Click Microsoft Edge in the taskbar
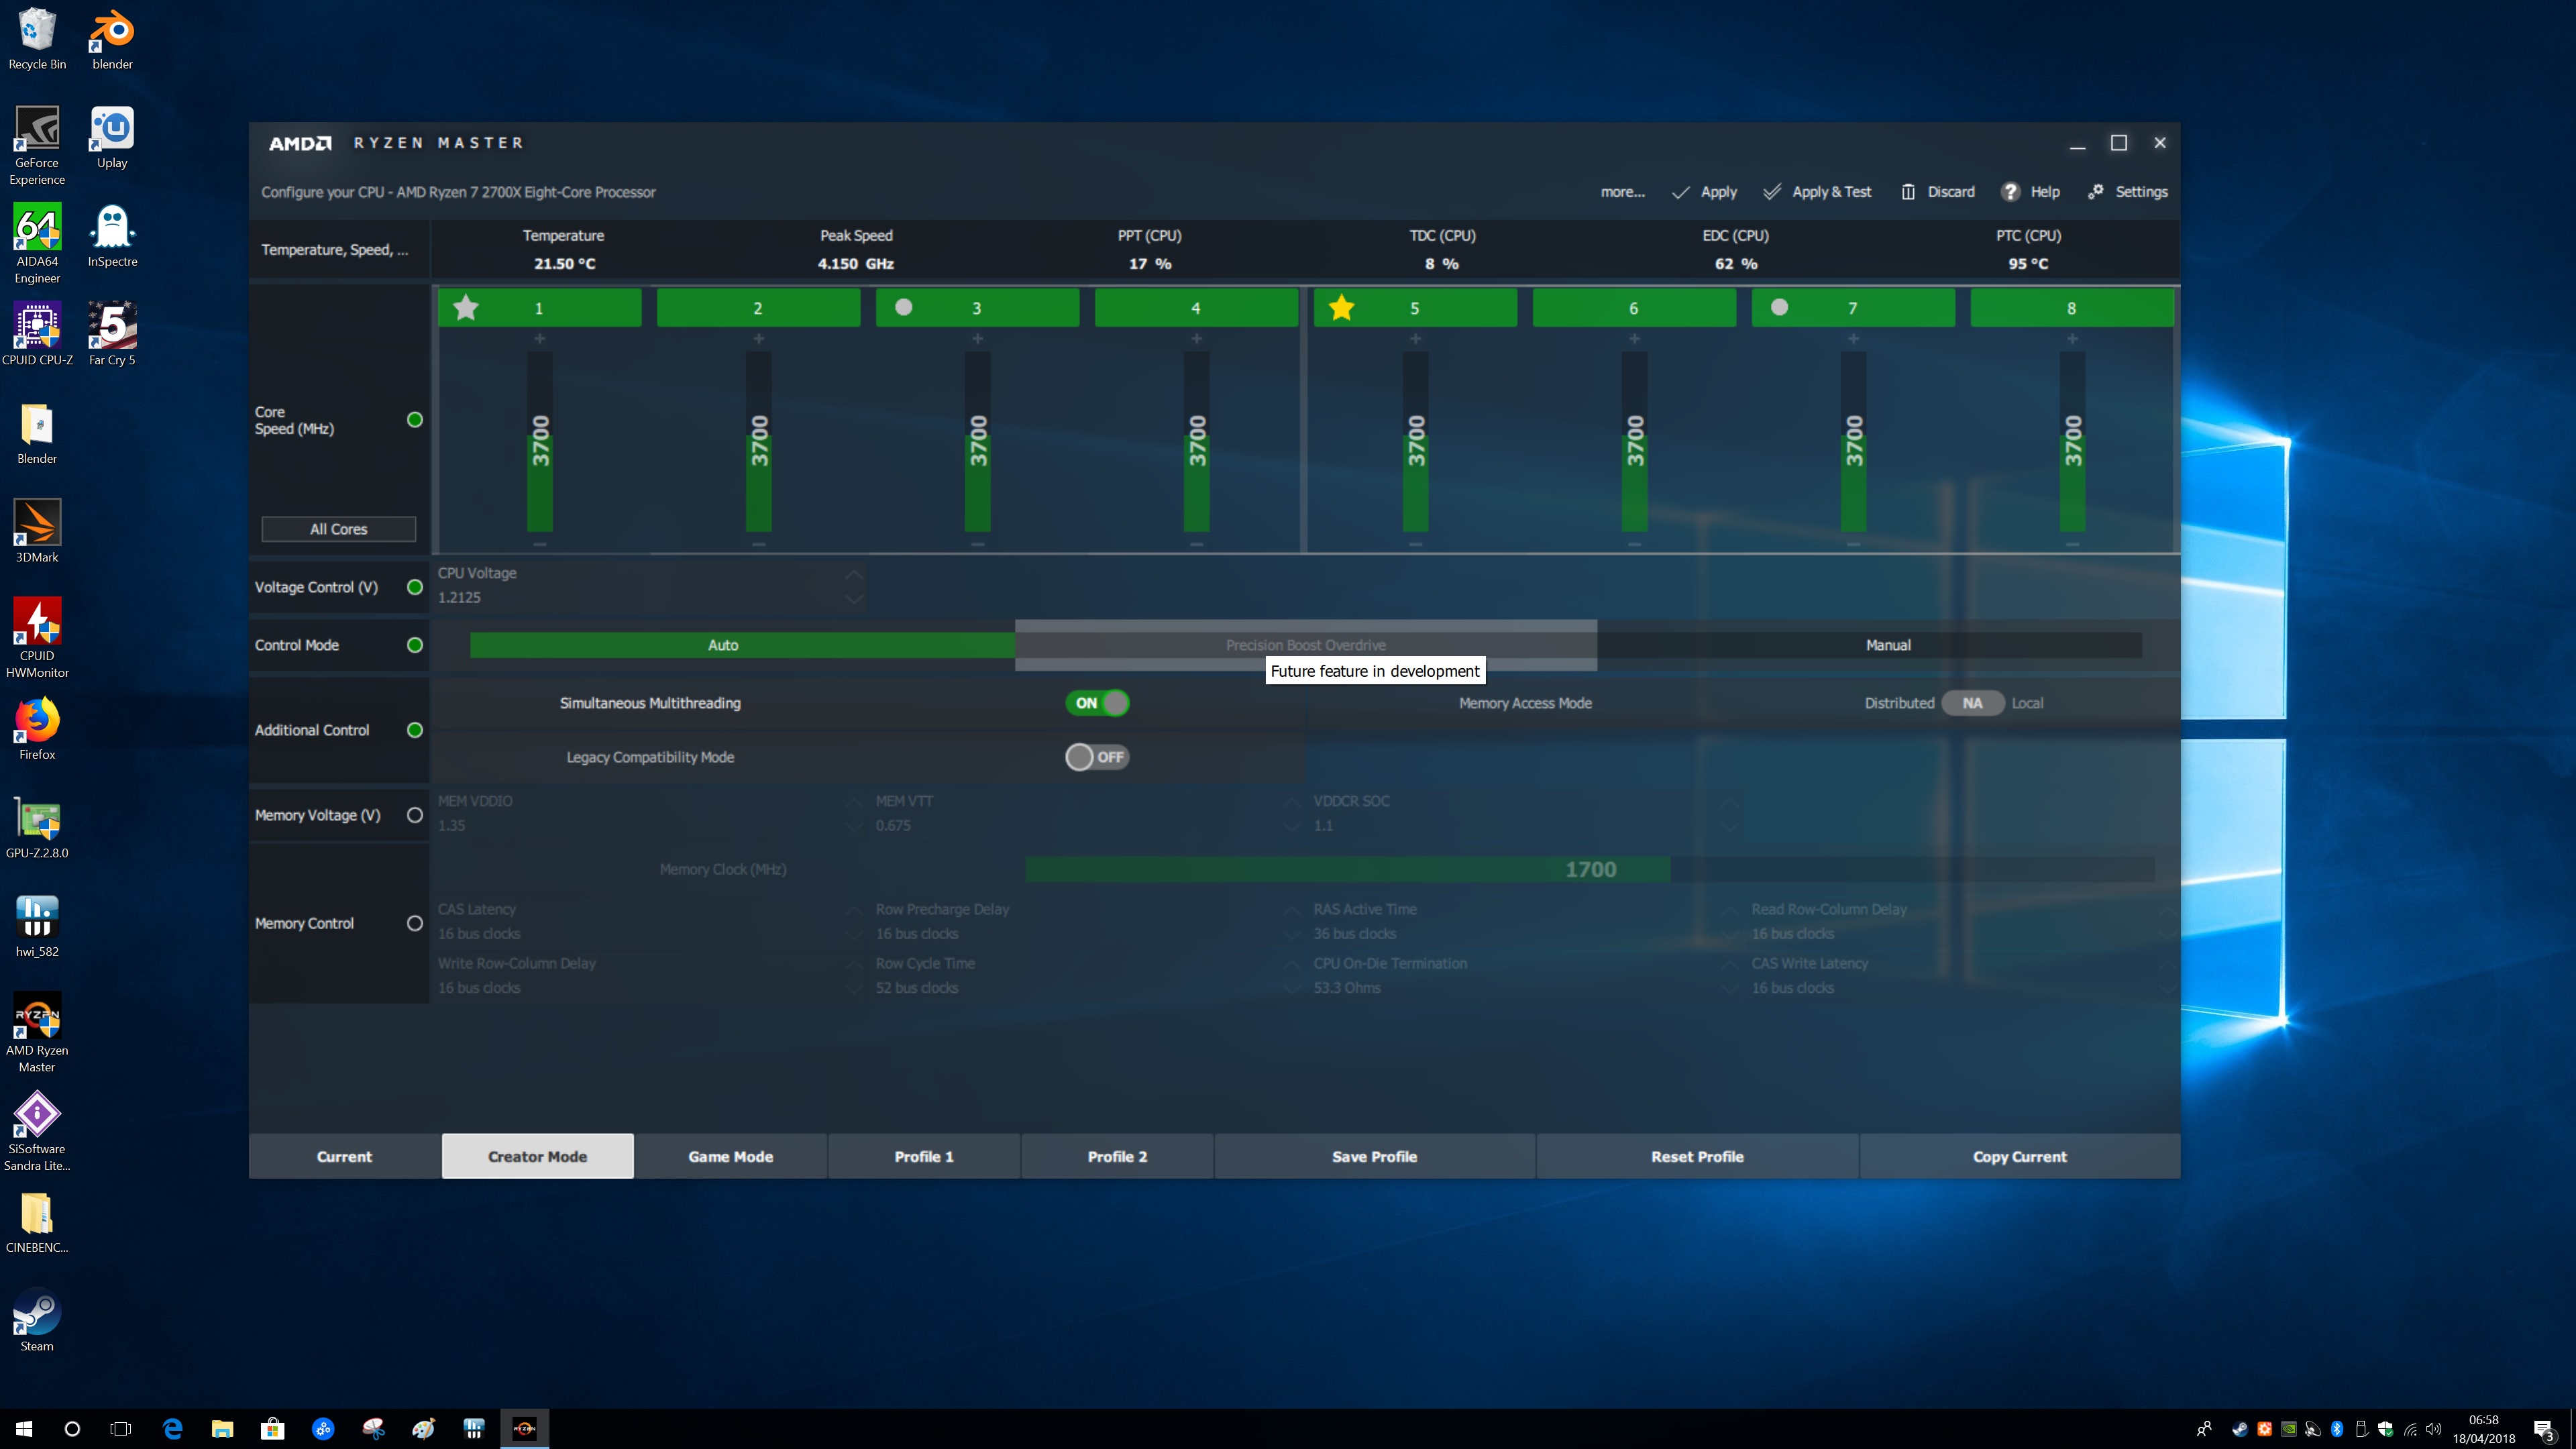The width and height of the screenshot is (2576, 1449). (172, 1428)
